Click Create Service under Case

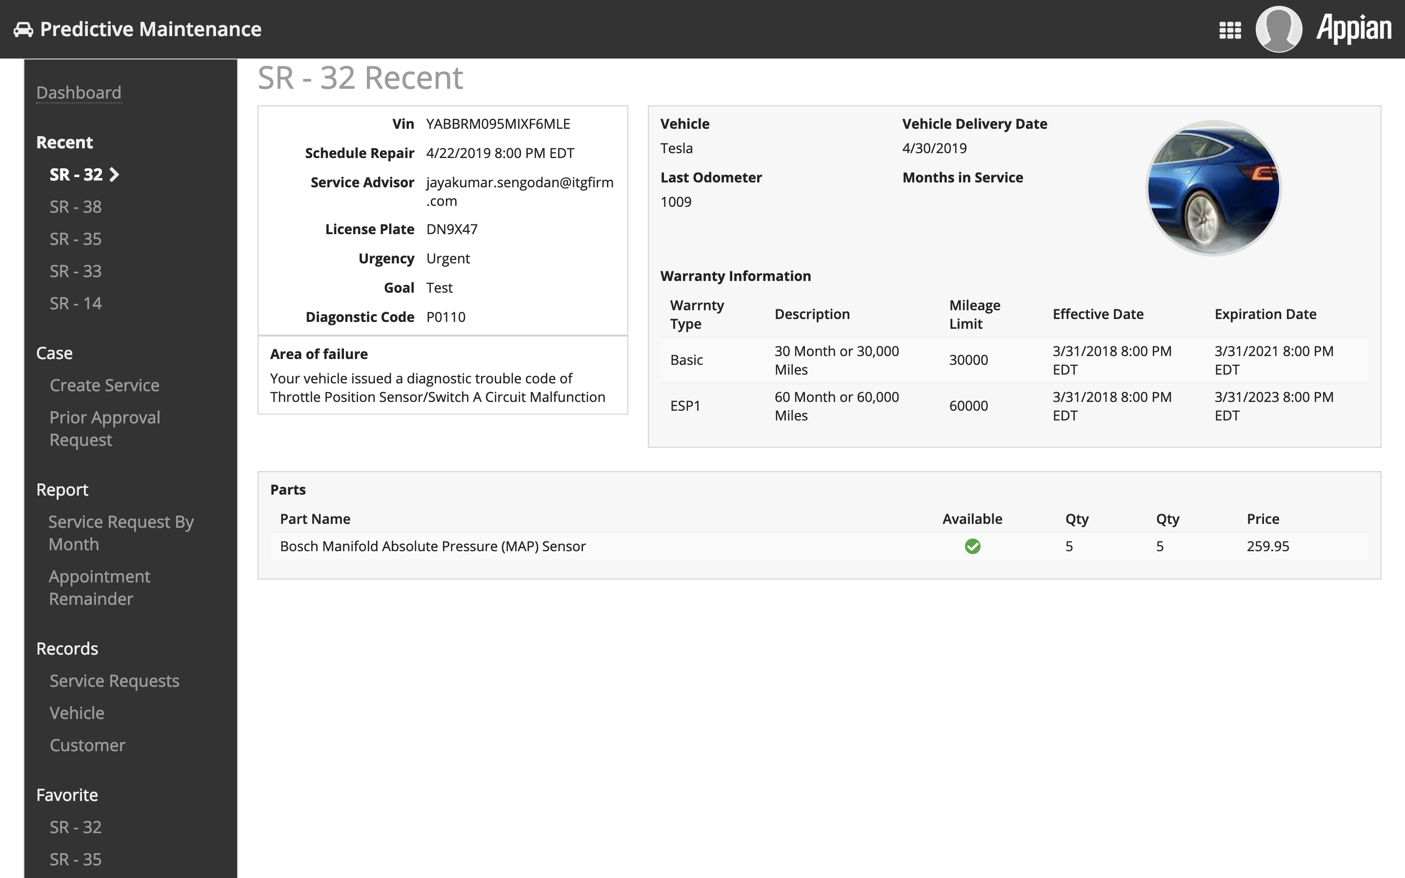coord(104,385)
